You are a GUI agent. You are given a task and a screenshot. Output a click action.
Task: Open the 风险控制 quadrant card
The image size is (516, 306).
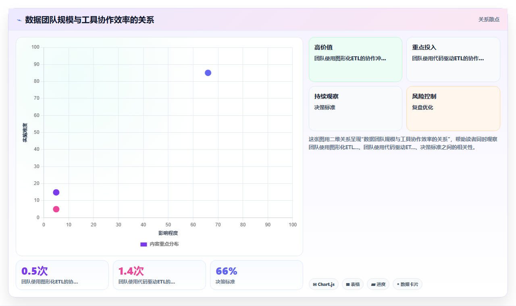[453, 109]
